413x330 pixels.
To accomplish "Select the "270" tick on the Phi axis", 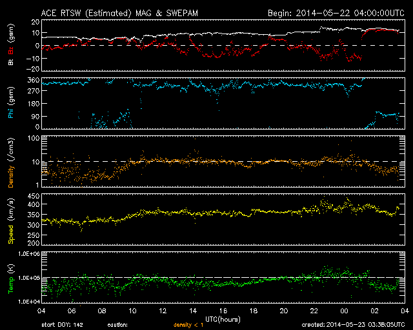I will tap(34, 91).
